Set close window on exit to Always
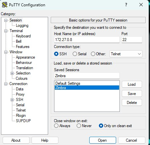 pyautogui.click(x=56, y=126)
